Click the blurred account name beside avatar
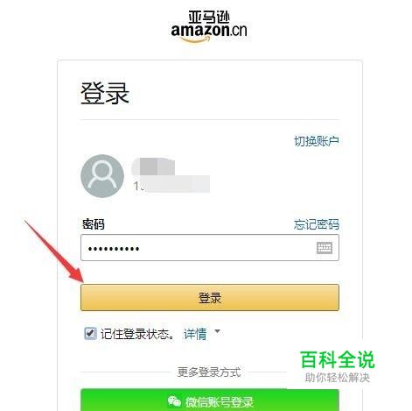 pyautogui.click(x=154, y=167)
